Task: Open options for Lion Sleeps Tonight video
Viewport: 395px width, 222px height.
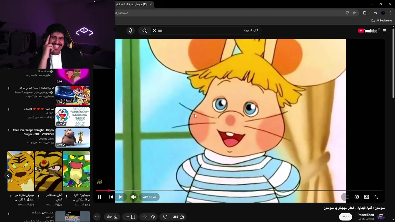Action: pos(9,131)
